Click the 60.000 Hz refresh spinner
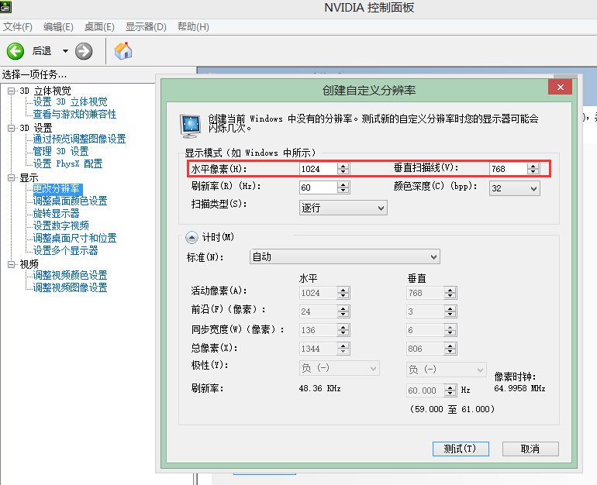 (x=450, y=390)
